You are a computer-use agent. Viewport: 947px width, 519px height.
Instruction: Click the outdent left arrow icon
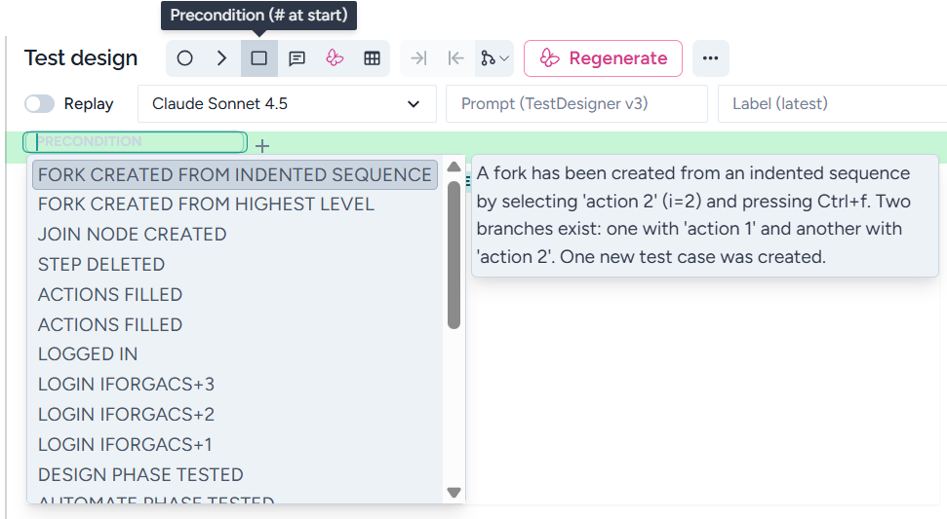coord(455,58)
